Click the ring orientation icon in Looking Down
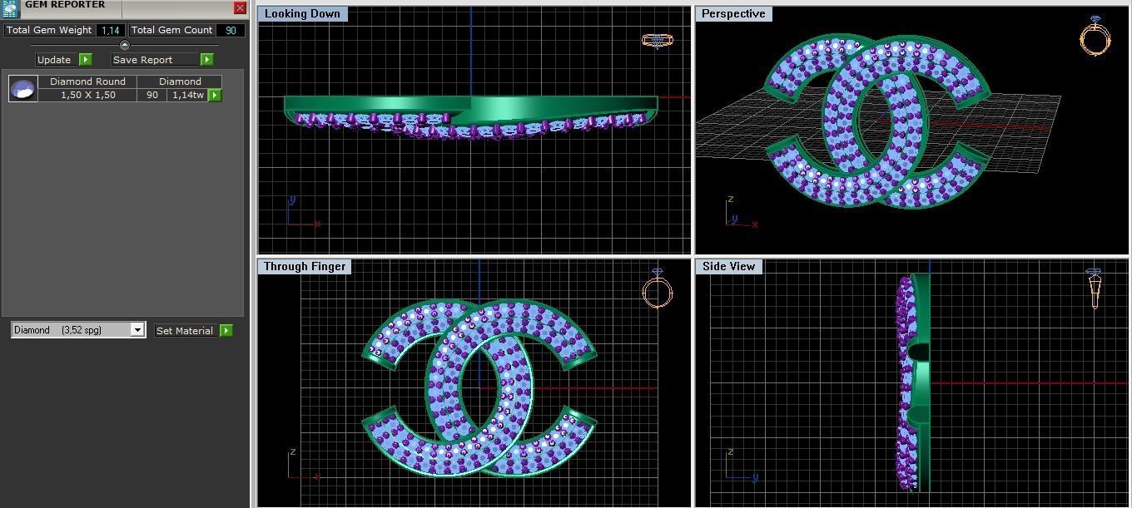Image resolution: width=1132 pixels, height=508 pixels. point(657,40)
